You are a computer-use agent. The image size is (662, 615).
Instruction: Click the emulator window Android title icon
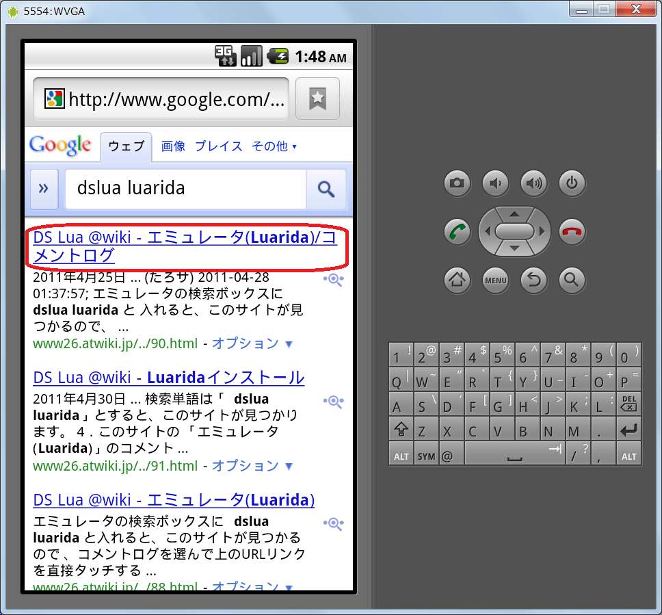pos(13,12)
